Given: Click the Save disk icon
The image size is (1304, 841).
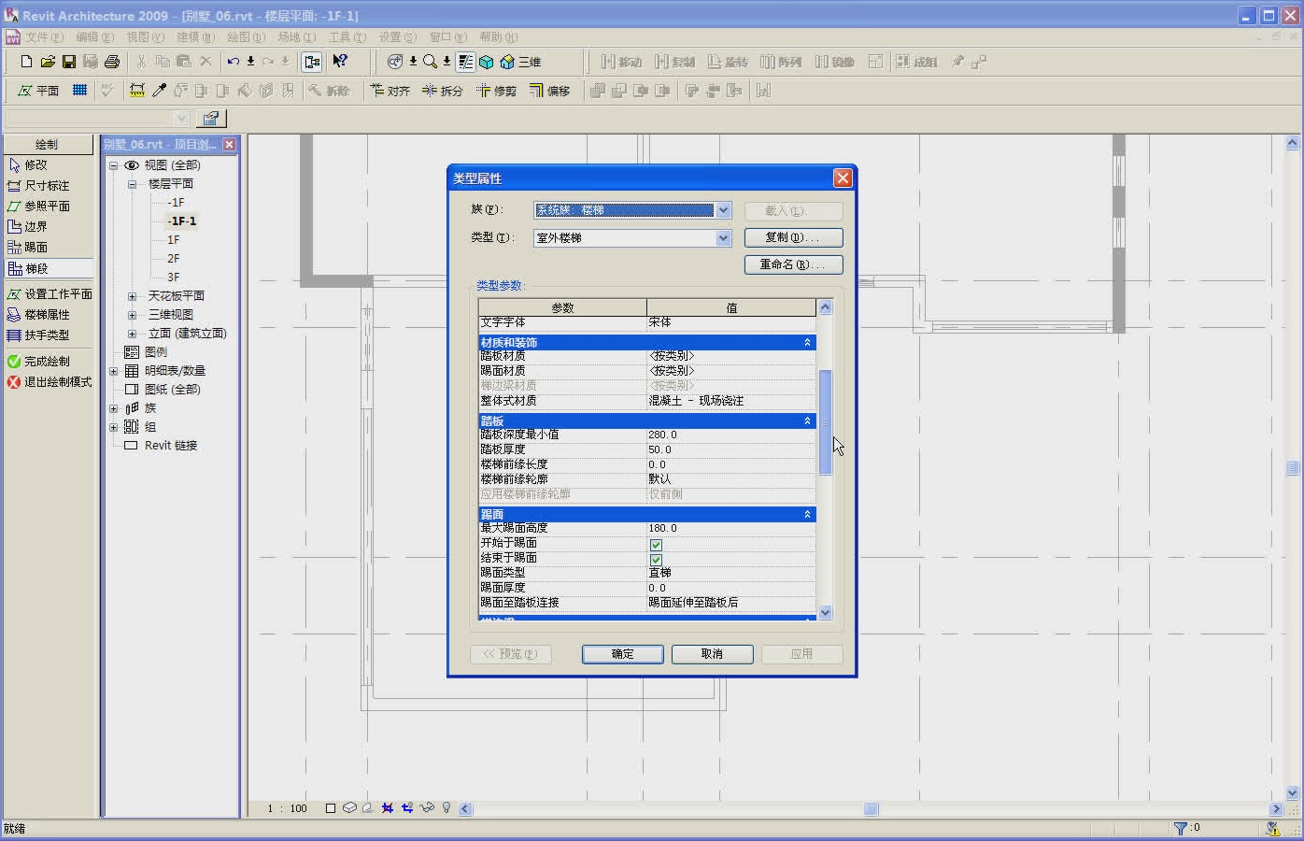Looking at the screenshot, I should tap(69, 62).
